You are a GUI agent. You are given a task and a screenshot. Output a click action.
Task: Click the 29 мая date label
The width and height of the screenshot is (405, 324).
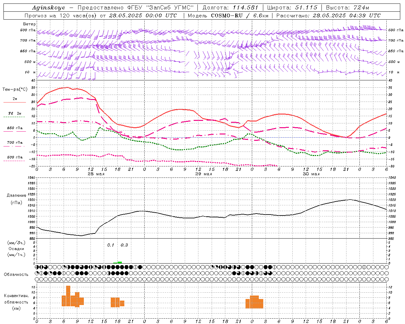203,174
